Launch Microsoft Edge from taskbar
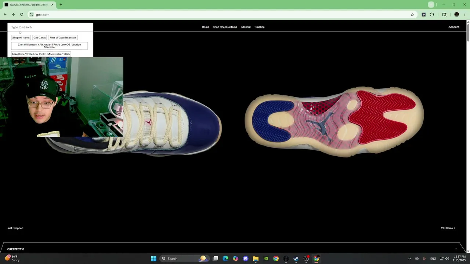The height and width of the screenshot is (264, 470). [x=225, y=258]
